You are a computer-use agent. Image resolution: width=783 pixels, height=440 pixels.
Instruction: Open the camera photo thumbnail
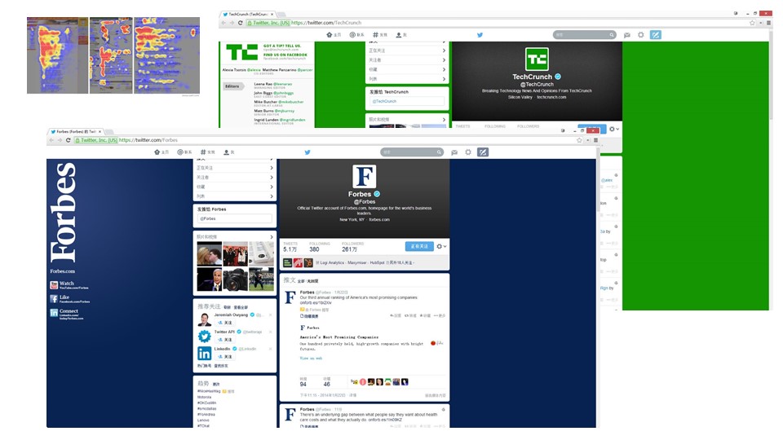[x=235, y=279]
